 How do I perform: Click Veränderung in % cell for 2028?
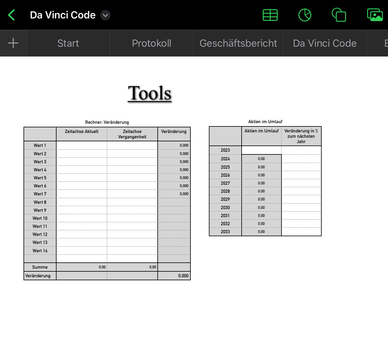coord(301,191)
